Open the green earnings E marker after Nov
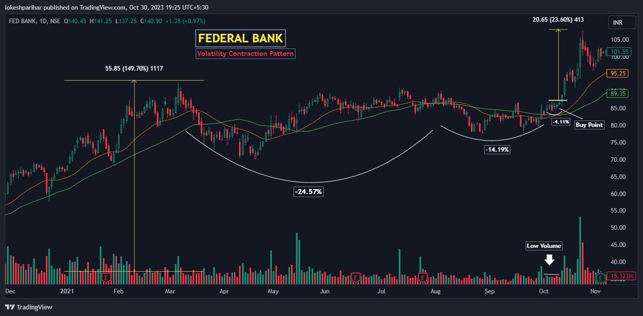Image resolution: width=643 pixels, height=316 pixels. (601, 278)
